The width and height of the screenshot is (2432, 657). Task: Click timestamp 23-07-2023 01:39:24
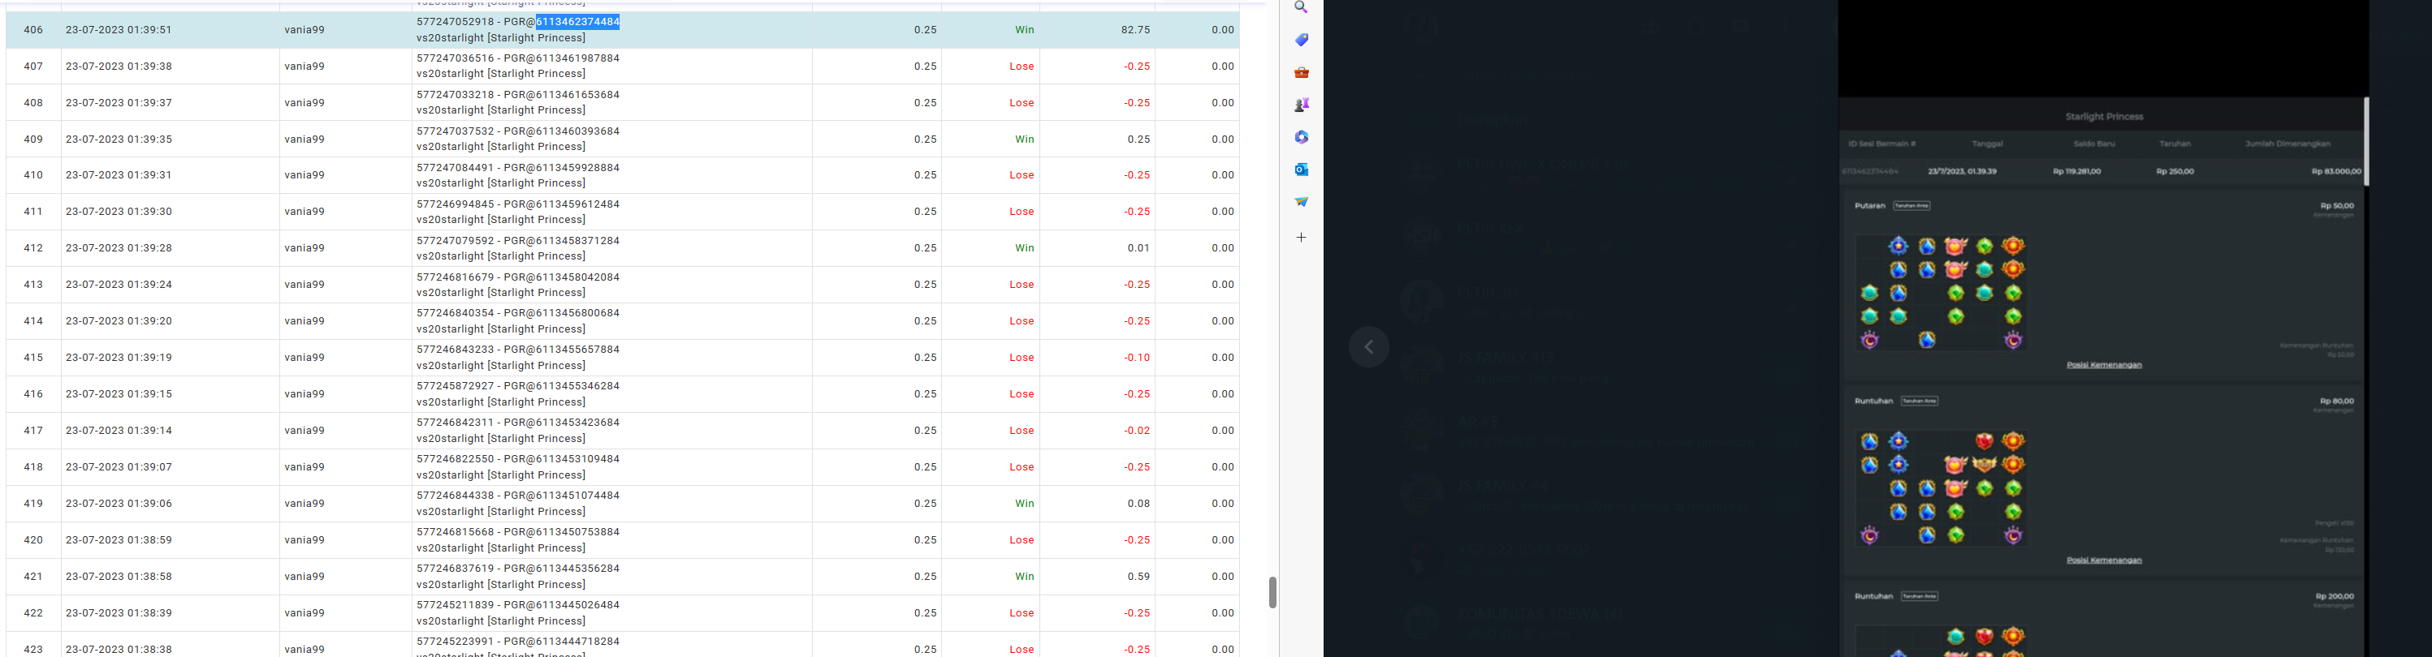coord(119,285)
